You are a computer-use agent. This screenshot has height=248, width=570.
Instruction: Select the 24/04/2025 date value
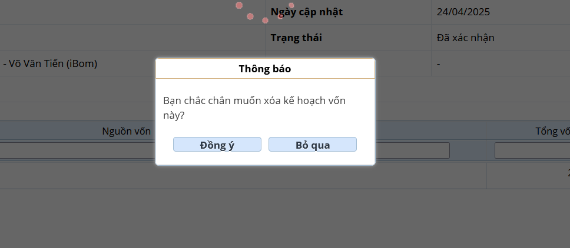tap(463, 12)
